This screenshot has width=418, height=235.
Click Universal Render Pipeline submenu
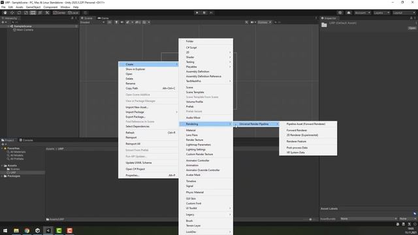[x=256, y=124]
